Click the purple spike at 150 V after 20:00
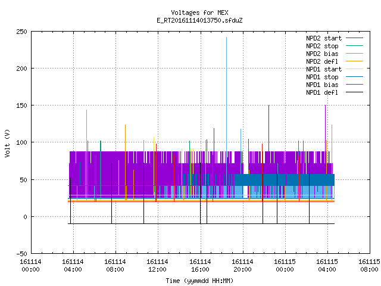381x286 pixels. [x=268, y=128]
